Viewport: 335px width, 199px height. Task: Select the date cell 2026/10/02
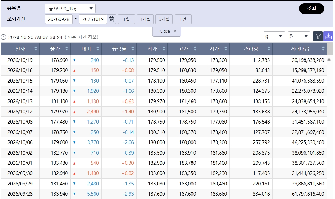[20, 153]
